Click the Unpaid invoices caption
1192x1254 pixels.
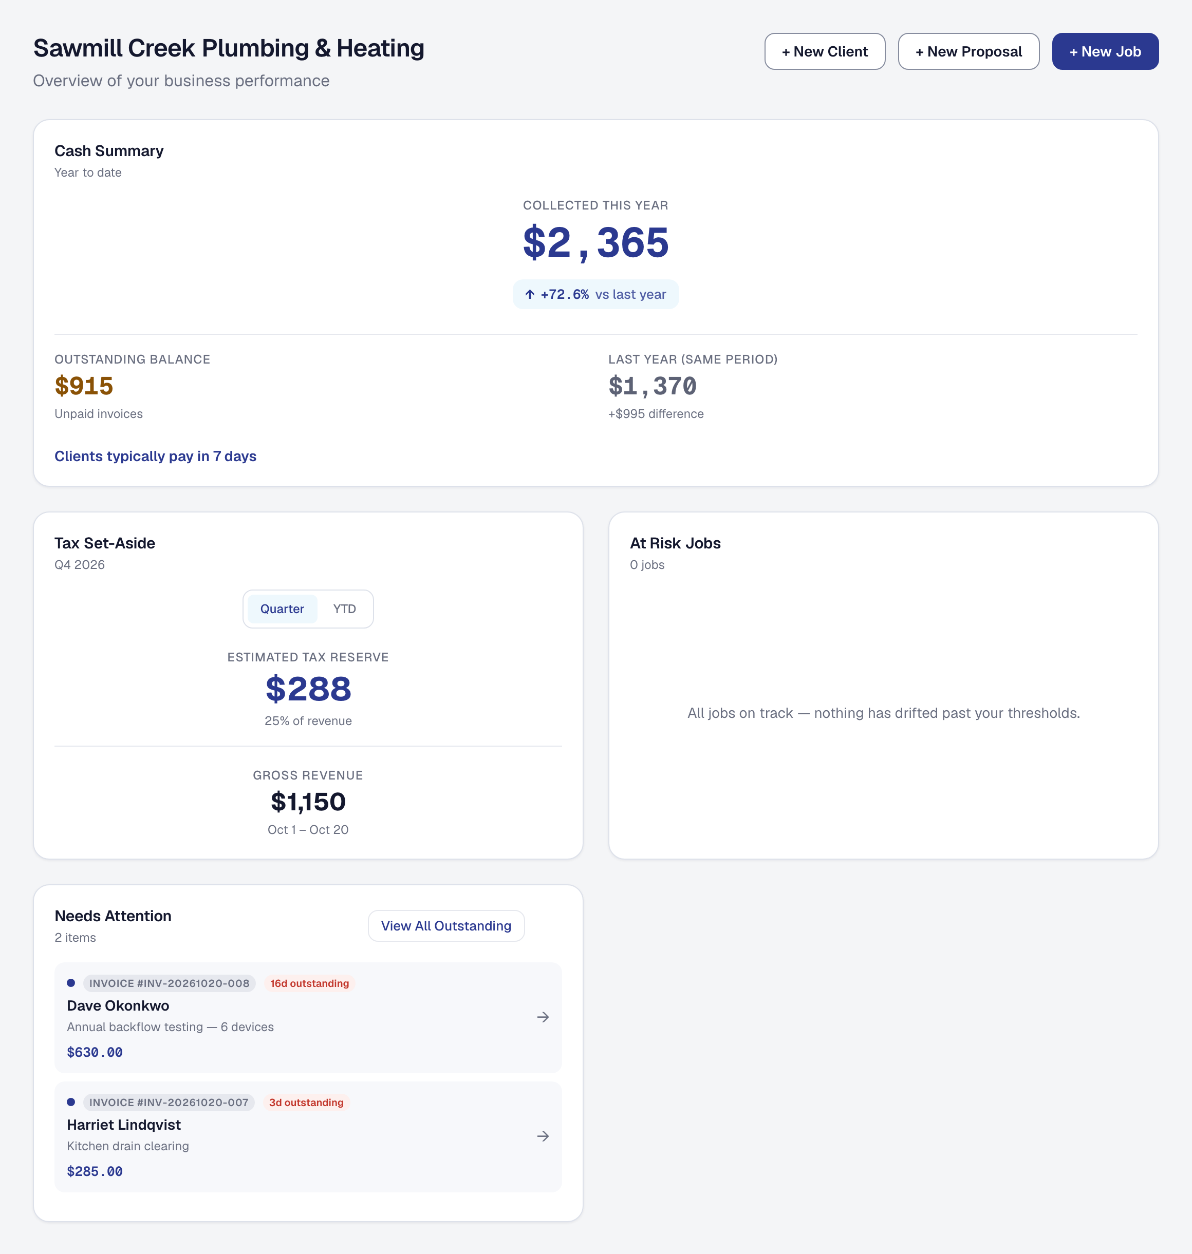tap(99, 414)
